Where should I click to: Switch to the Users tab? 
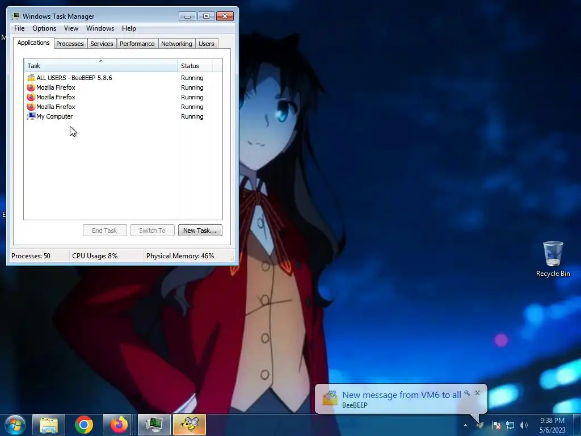(x=206, y=44)
